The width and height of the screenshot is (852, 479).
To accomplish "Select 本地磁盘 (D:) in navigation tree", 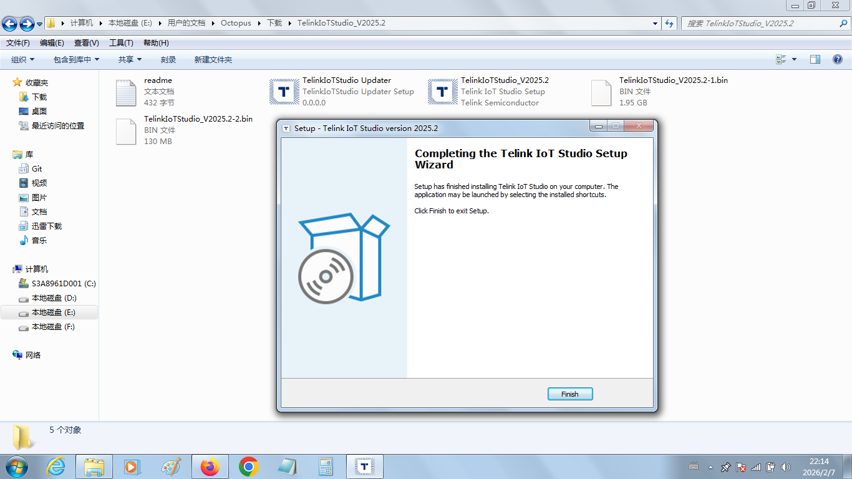I will pyautogui.click(x=54, y=298).
